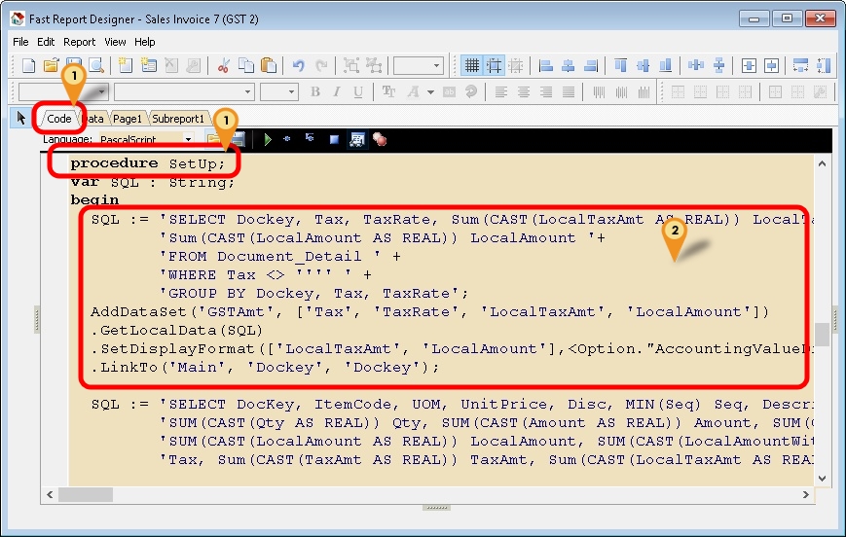Center object horizontally in band
The height and width of the screenshot is (537, 846).
749,66
